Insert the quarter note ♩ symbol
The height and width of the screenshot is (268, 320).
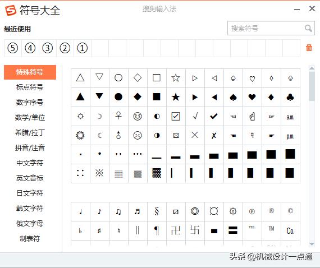(80, 211)
